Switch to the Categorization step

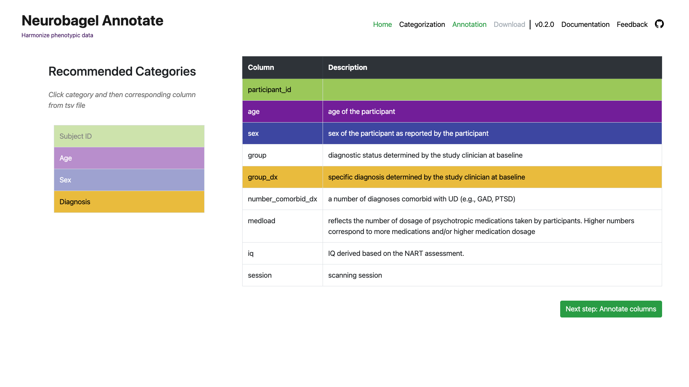coord(422,24)
